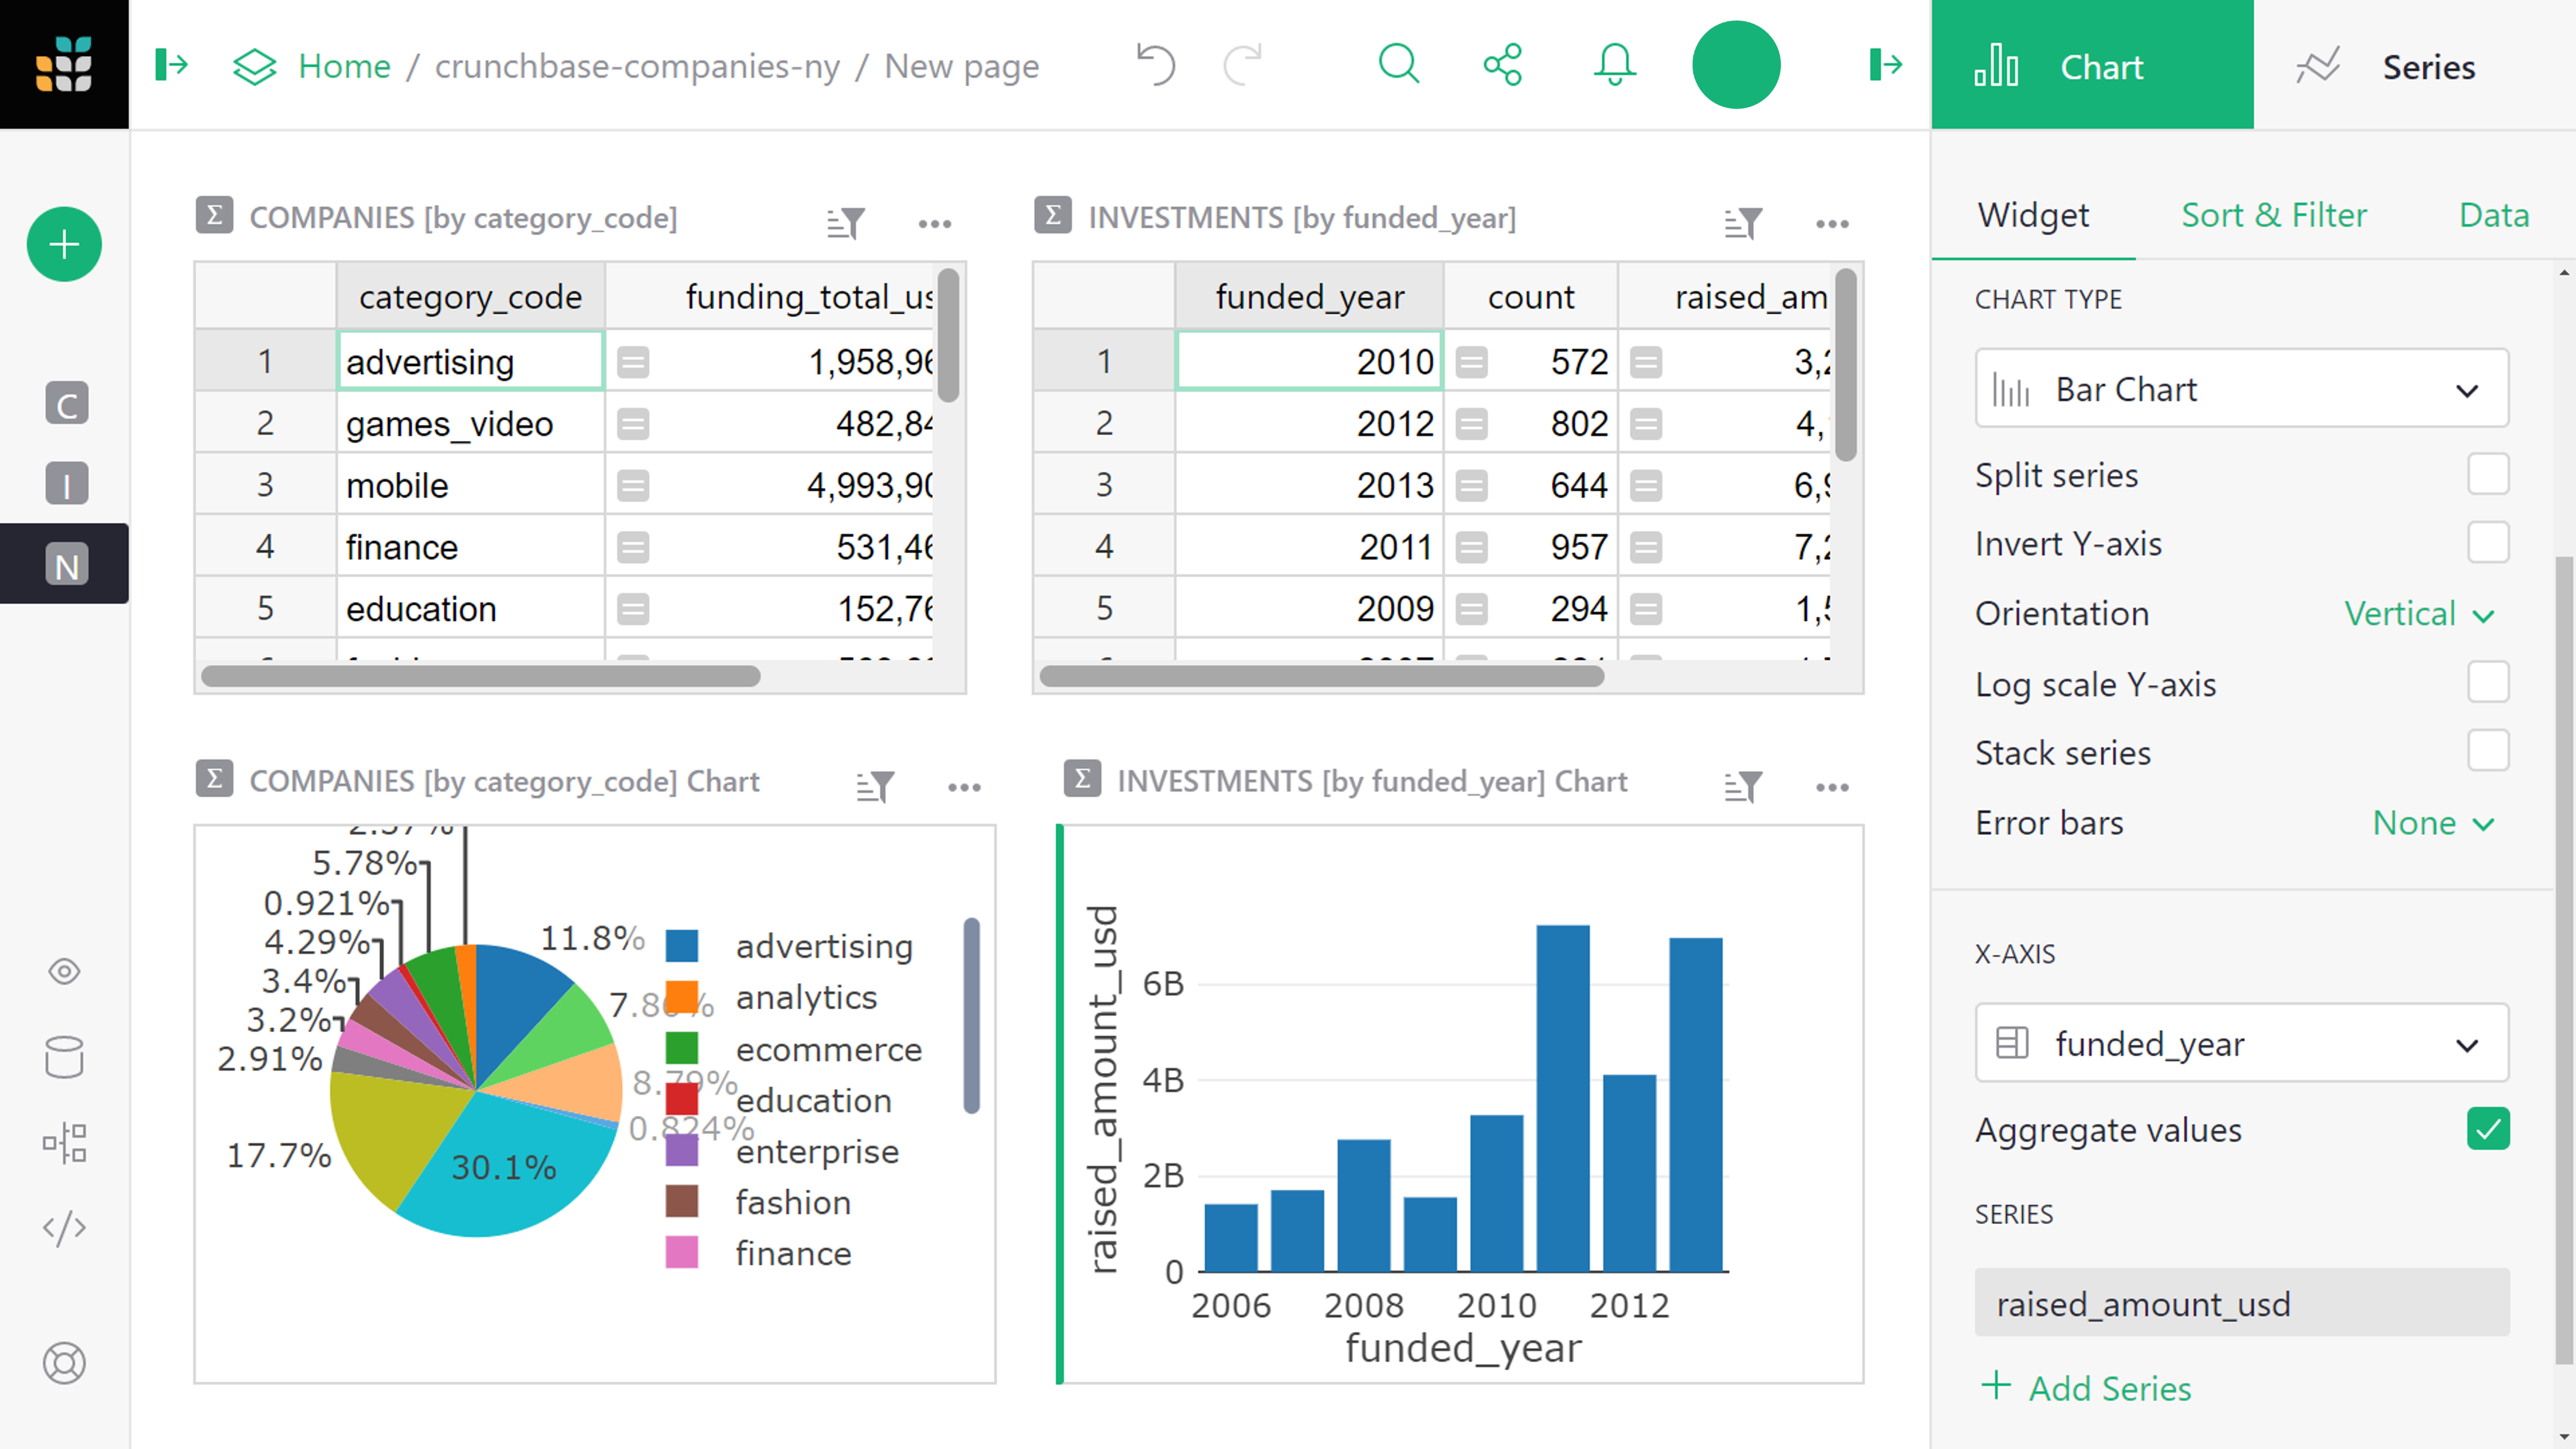Uncheck Aggregate values checkbox
The height and width of the screenshot is (1449, 2576).
[2487, 1129]
